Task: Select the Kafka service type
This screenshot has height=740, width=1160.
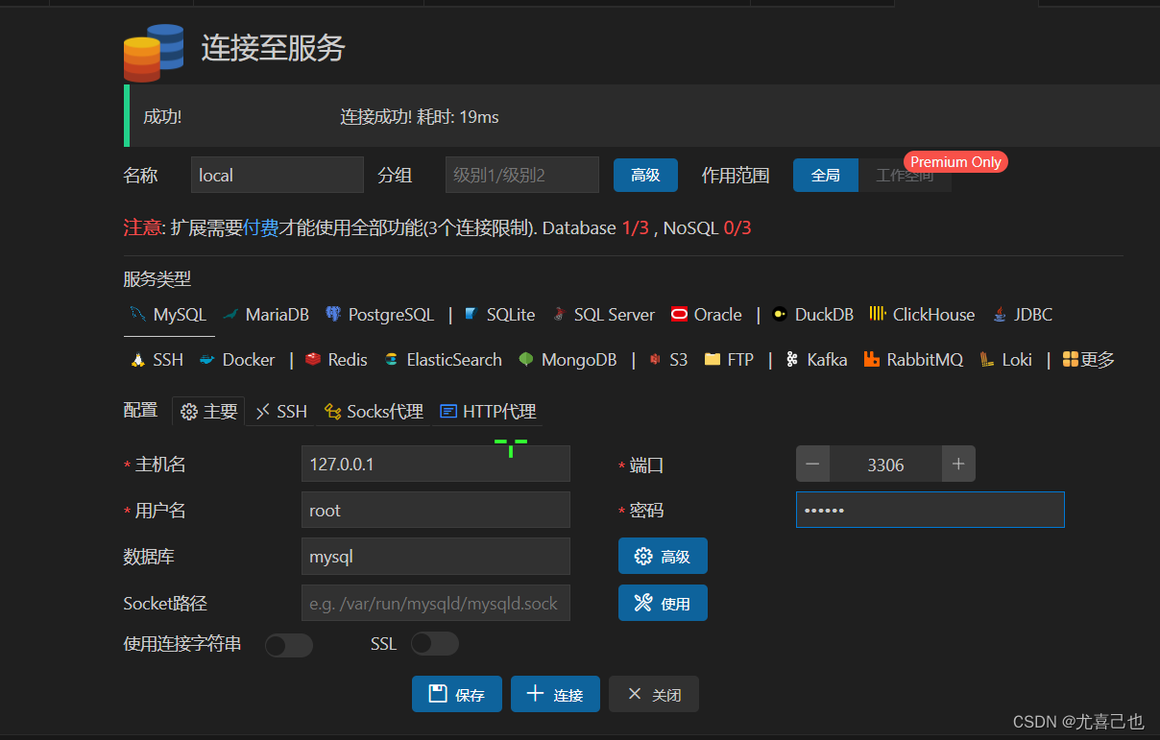Action: (816, 360)
